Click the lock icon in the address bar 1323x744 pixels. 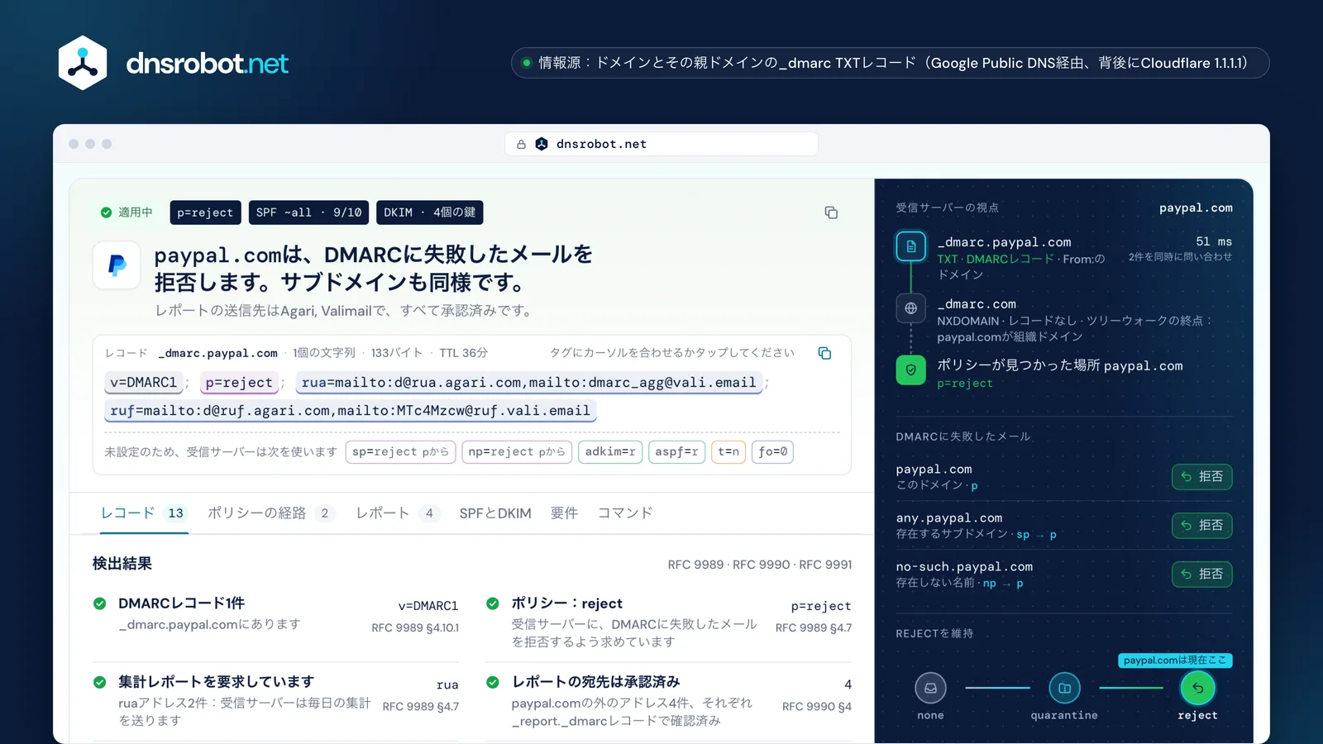521,144
